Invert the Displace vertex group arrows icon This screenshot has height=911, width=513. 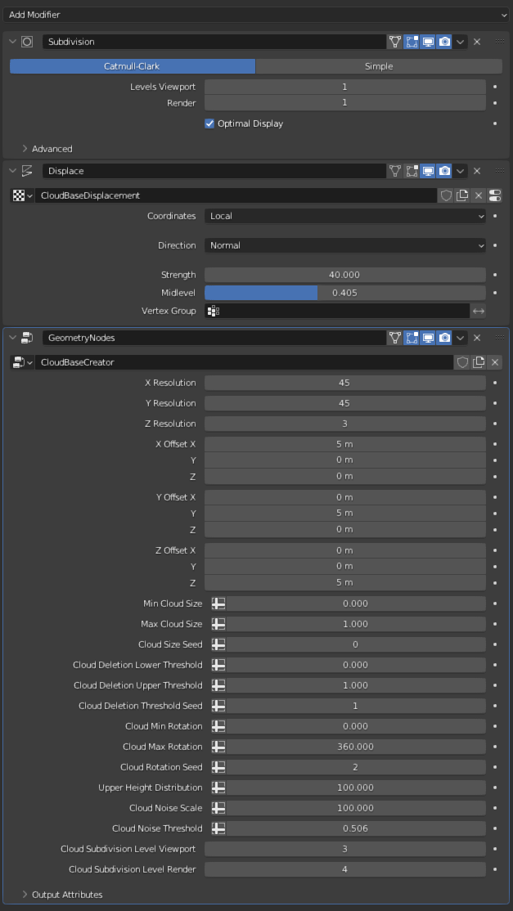479,311
